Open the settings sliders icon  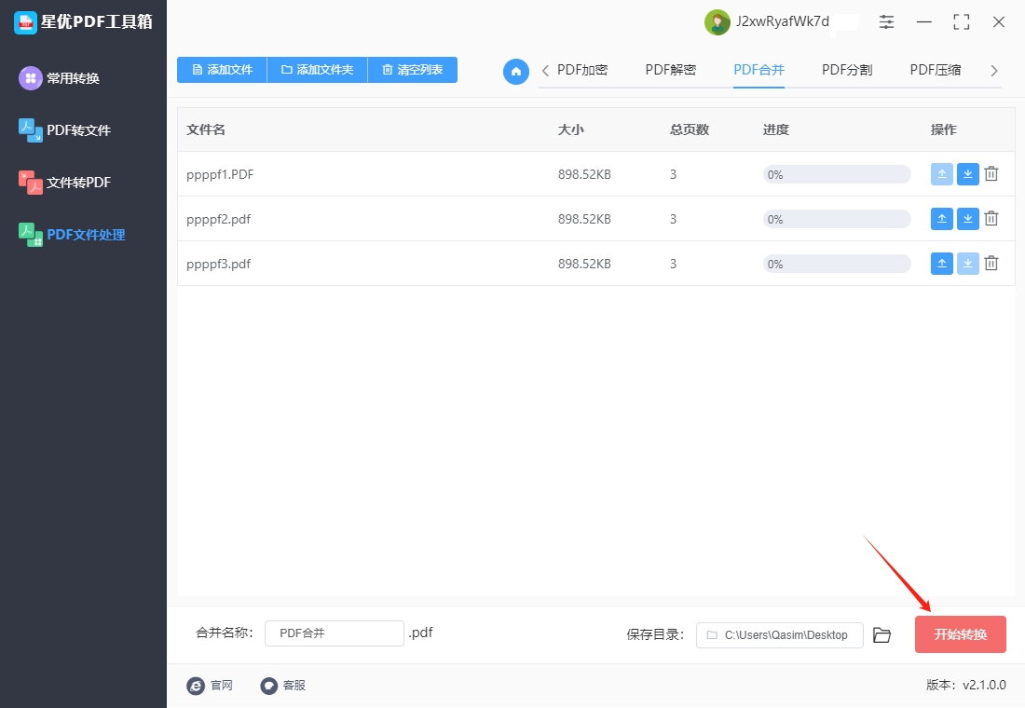(x=886, y=21)
